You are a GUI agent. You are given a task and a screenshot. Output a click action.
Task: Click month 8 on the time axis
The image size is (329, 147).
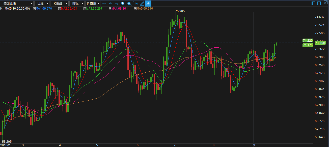(x=213, y=145)
